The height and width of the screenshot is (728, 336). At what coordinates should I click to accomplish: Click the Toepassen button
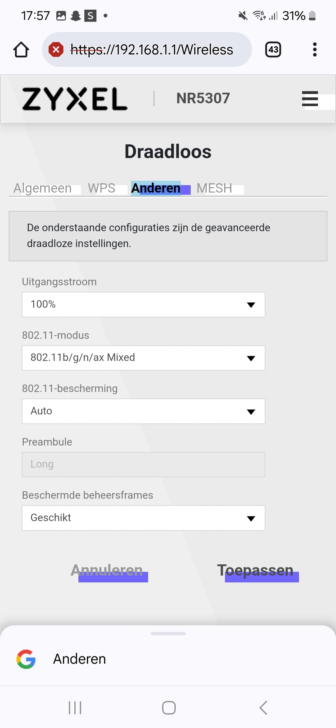pyautogui.click(x=255, y=570)
